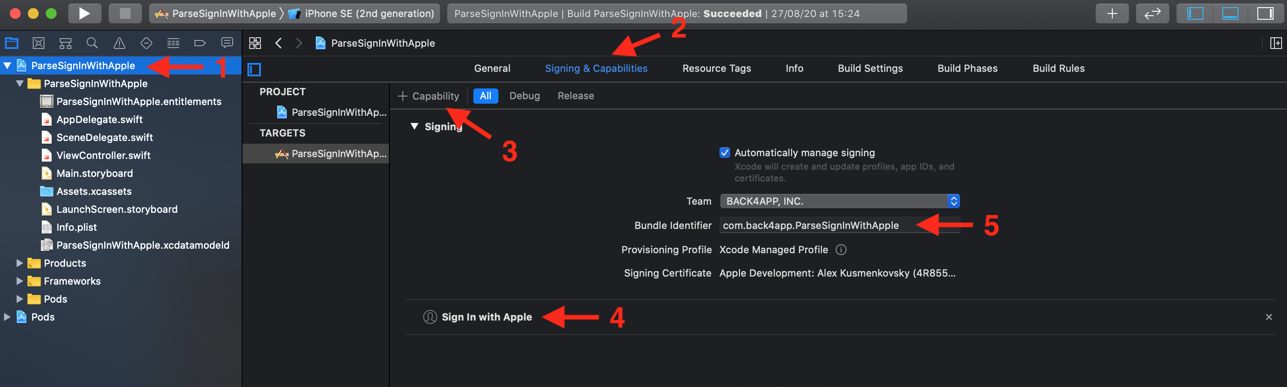The image size is (1287, 387).
Task: Select the Release configuration filter
Action: coord(576,96)
